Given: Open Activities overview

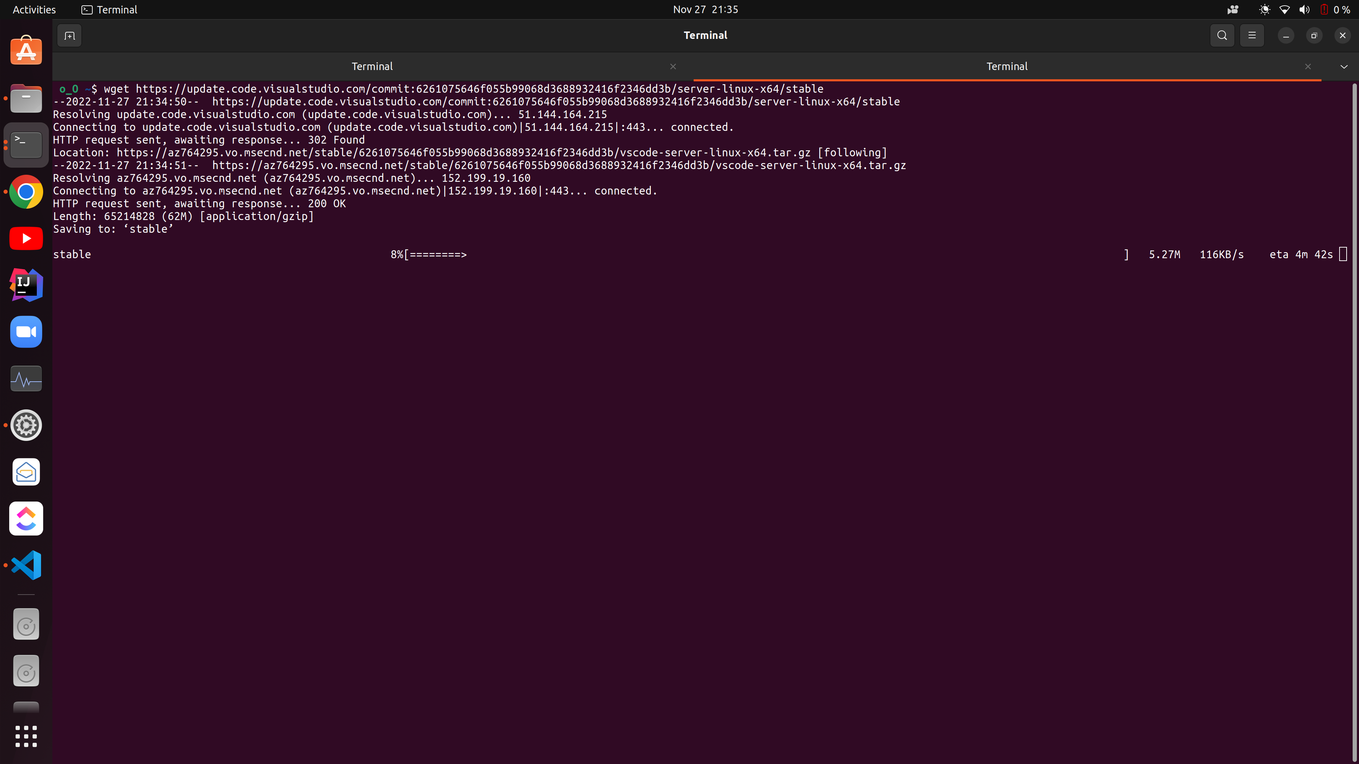Looking at the screenshot, I should point(34,10).
